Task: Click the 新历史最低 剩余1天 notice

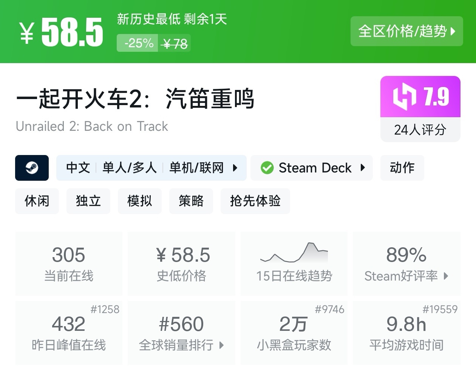Action: coord(172,19)
